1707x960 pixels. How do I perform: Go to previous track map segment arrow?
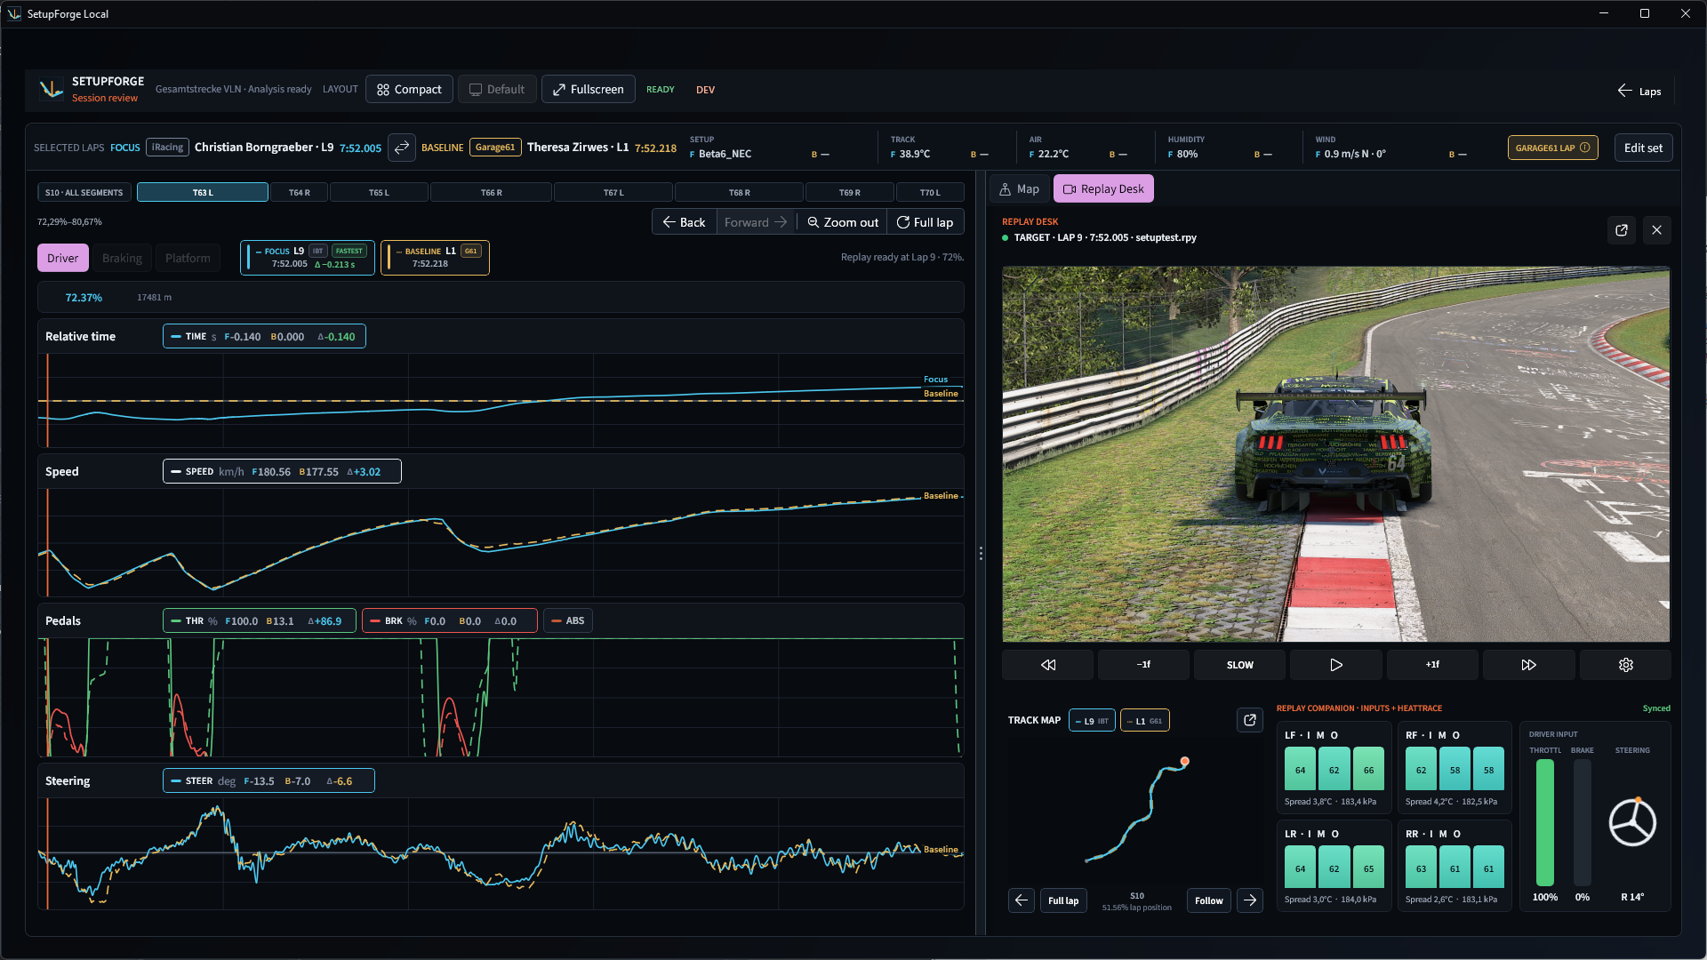click(1022, 900)
